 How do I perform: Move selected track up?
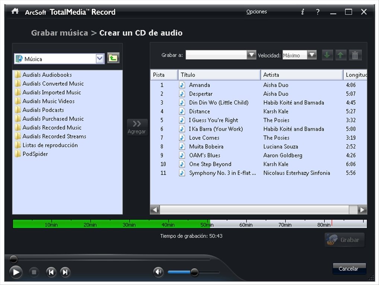point(341,55)
